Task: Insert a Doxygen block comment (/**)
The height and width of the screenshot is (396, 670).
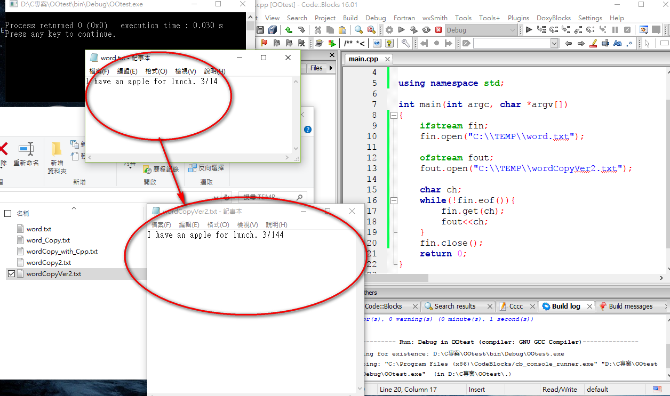Action: [x=349, y=43]
